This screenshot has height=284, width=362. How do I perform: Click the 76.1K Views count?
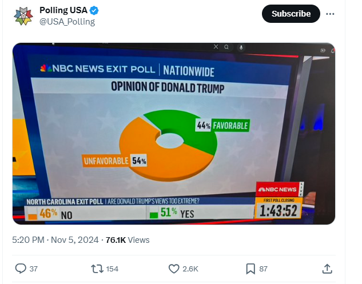(128, 240)
